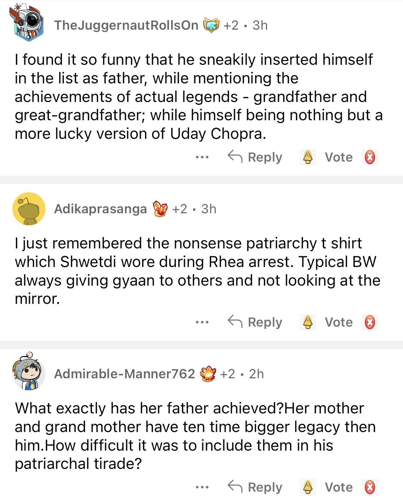Screen dimensions: 403x503
Task: Open more options on Admirable-Manner762's comment
Action: pyautogui.click(x=202, y=487)
